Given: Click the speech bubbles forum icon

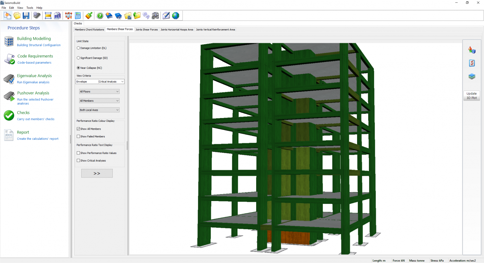Looking at the screenshot, I should (146, 16).
